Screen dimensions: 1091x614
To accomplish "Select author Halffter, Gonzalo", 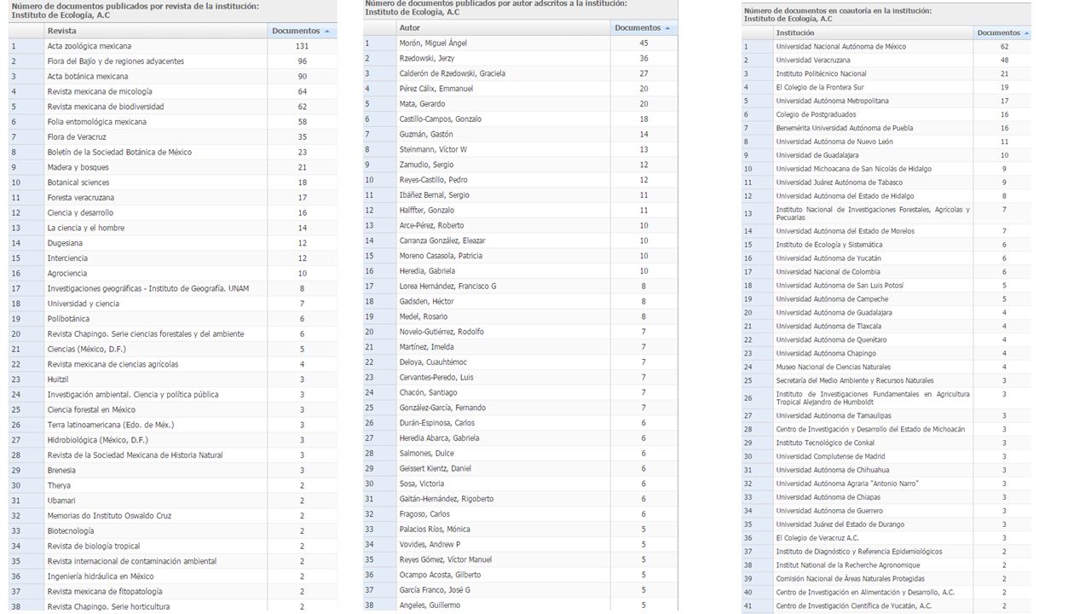I will click(520, 211).
